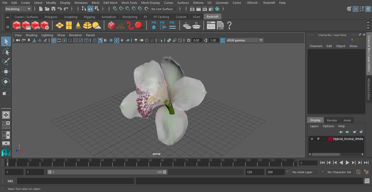Open Redshift RenderView icon
The height and width of the screenshot is (192, 372).
(x=17, y=26)
